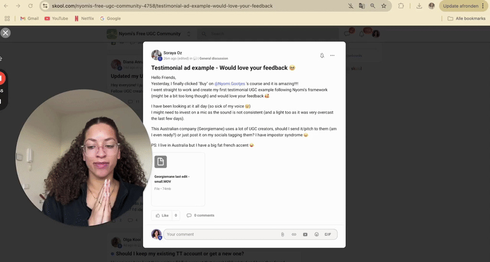Open the GIF picker
This screenshot has width=490, height=262.
tap(328, 235)
